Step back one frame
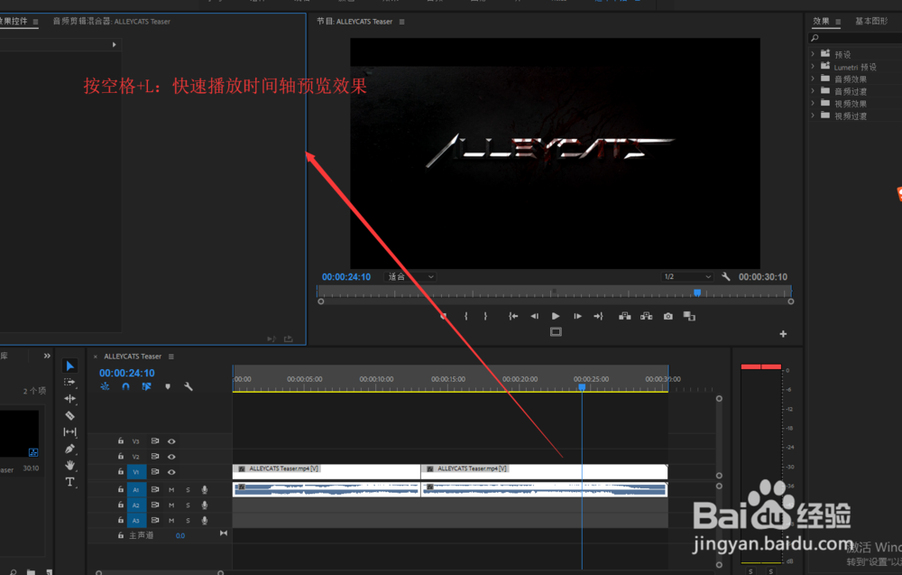 pyautogui.click(x=534, y=316)
